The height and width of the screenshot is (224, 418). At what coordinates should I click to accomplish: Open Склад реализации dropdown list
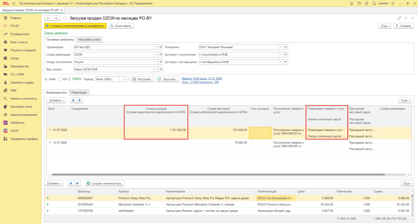(156, 55)
